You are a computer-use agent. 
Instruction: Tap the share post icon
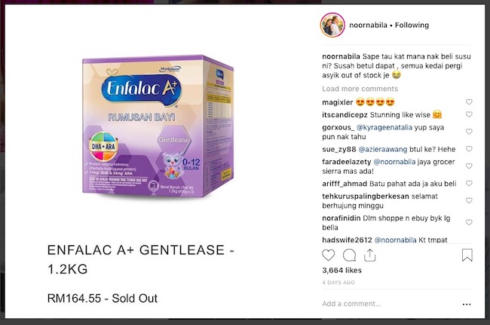point(369,255)
